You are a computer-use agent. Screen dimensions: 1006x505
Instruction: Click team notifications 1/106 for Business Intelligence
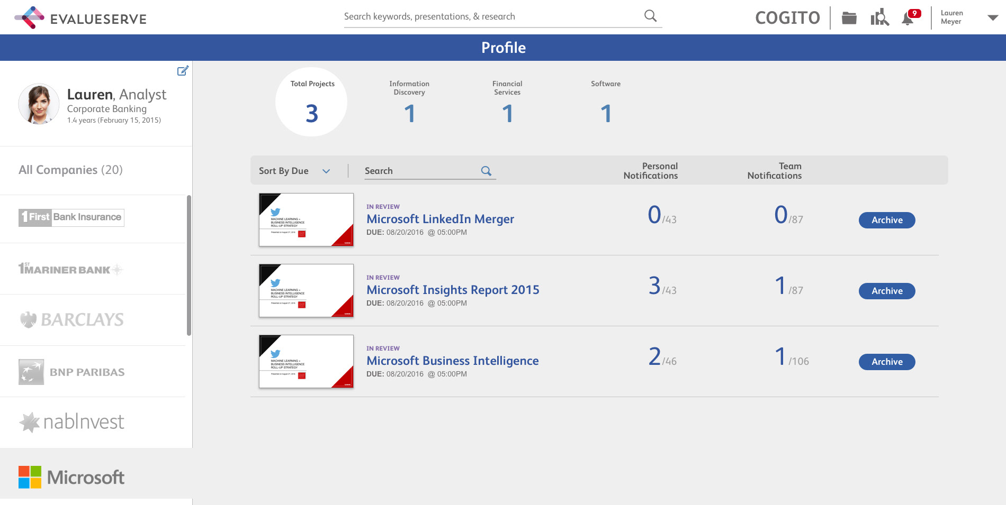[792, 357]
